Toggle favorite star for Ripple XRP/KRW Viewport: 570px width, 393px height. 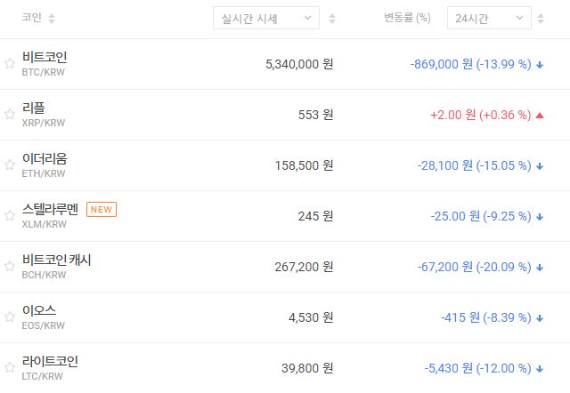click(10, 114)
